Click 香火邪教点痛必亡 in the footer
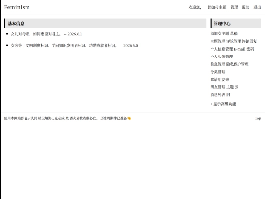This screenshot has height=199, width=265. [x=83, y=118]
